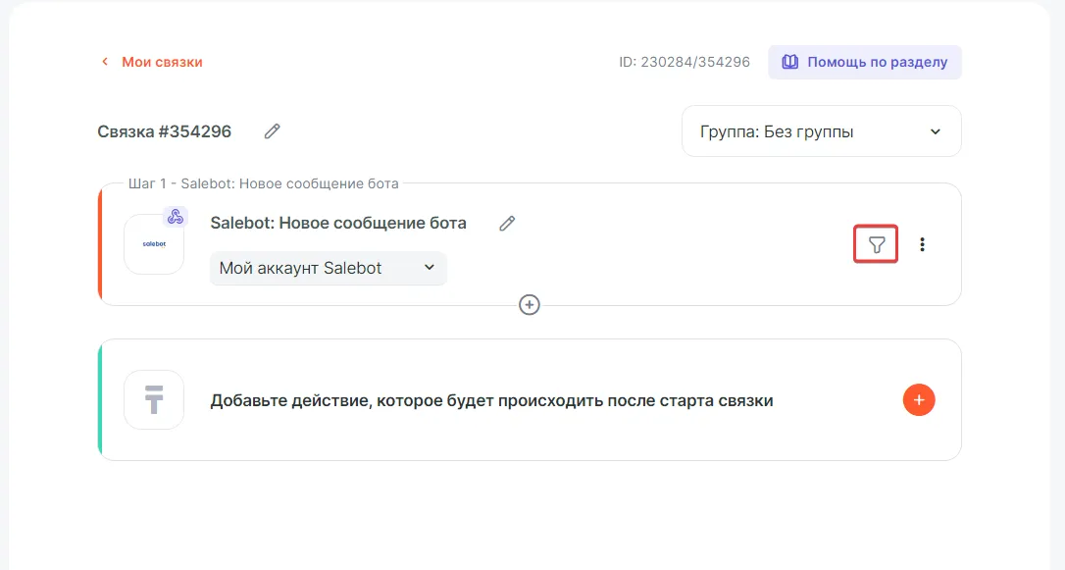
Task: Edit the Связка #354296 name with pencil icon
Action: tap(273, 131)
